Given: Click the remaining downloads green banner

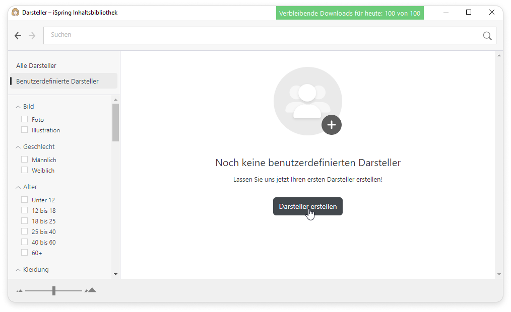Looking at the screenshot, I should (x=350, y=13).
